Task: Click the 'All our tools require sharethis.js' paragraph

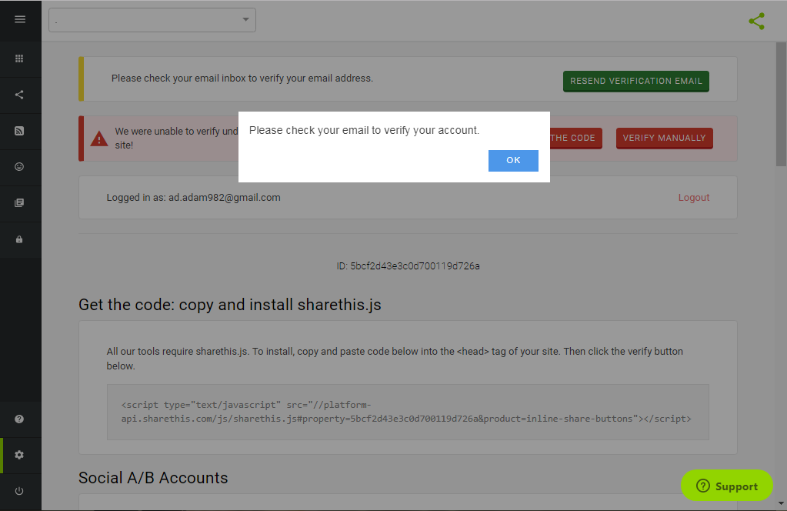Action: tap(395, 359)
